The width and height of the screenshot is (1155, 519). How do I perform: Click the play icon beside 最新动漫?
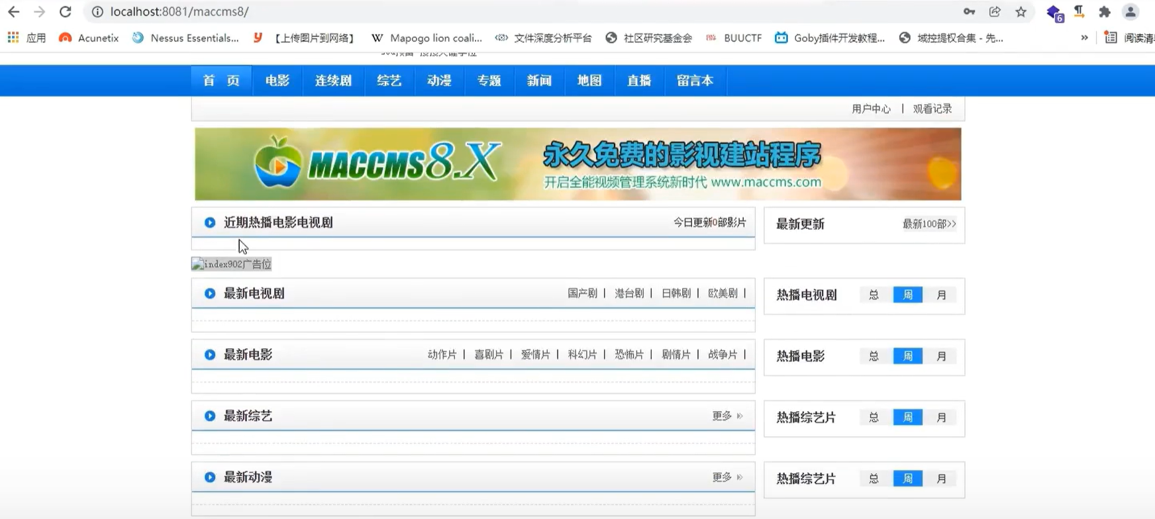tap(210, 477)
